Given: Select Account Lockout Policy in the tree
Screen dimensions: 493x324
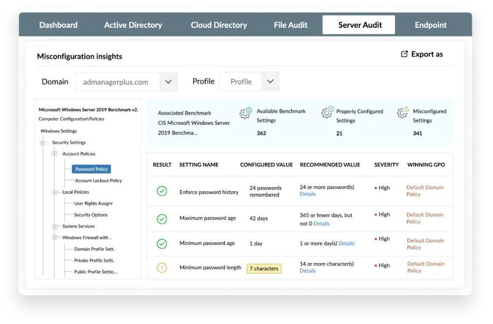Looking at the screenshot, I should (x=98, y=181).
